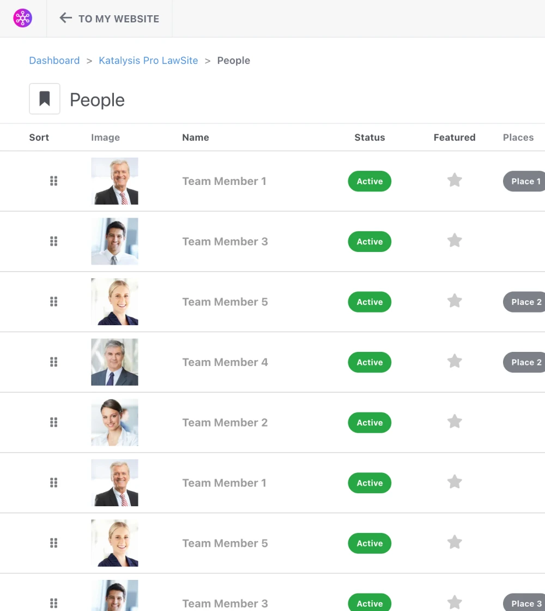Click the Katalysis logo icon
Viewport: 545px width, 611px height.
tap(22, 18)
